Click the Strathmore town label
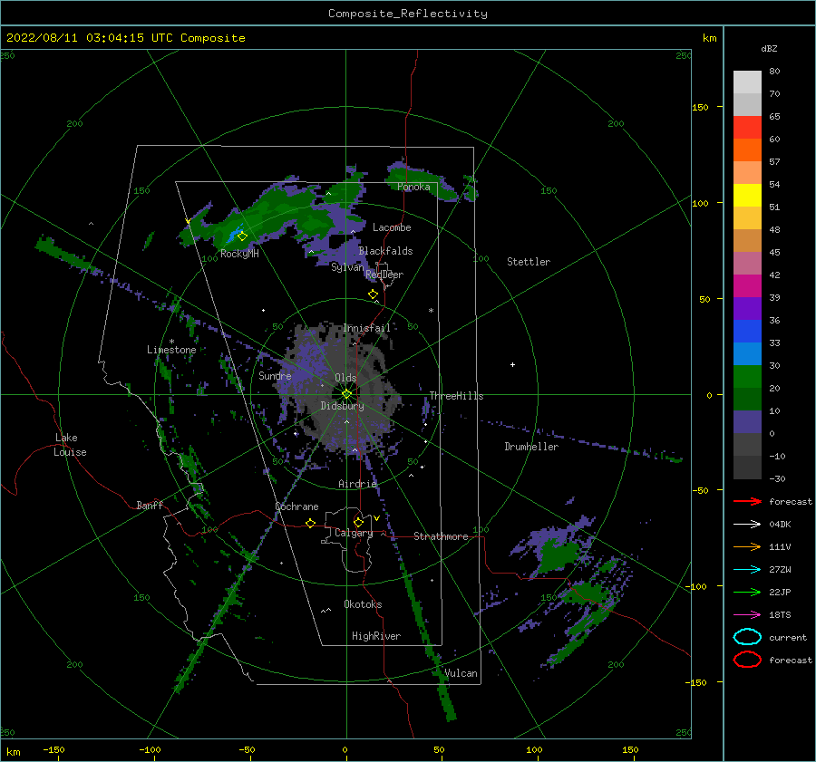The image size is (816, 762). [x=441, y=536]
